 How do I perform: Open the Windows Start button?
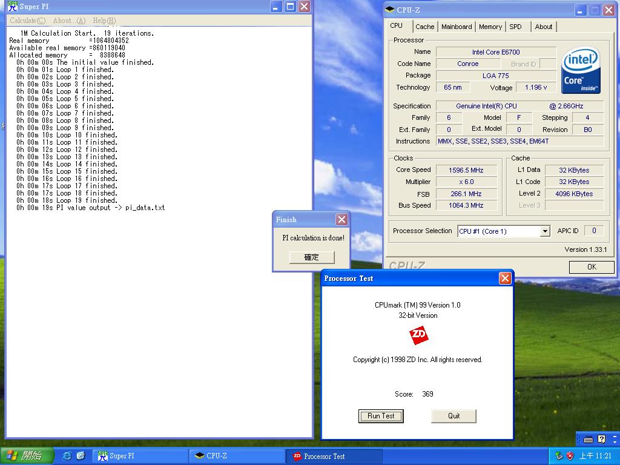[x=27, y=456]
